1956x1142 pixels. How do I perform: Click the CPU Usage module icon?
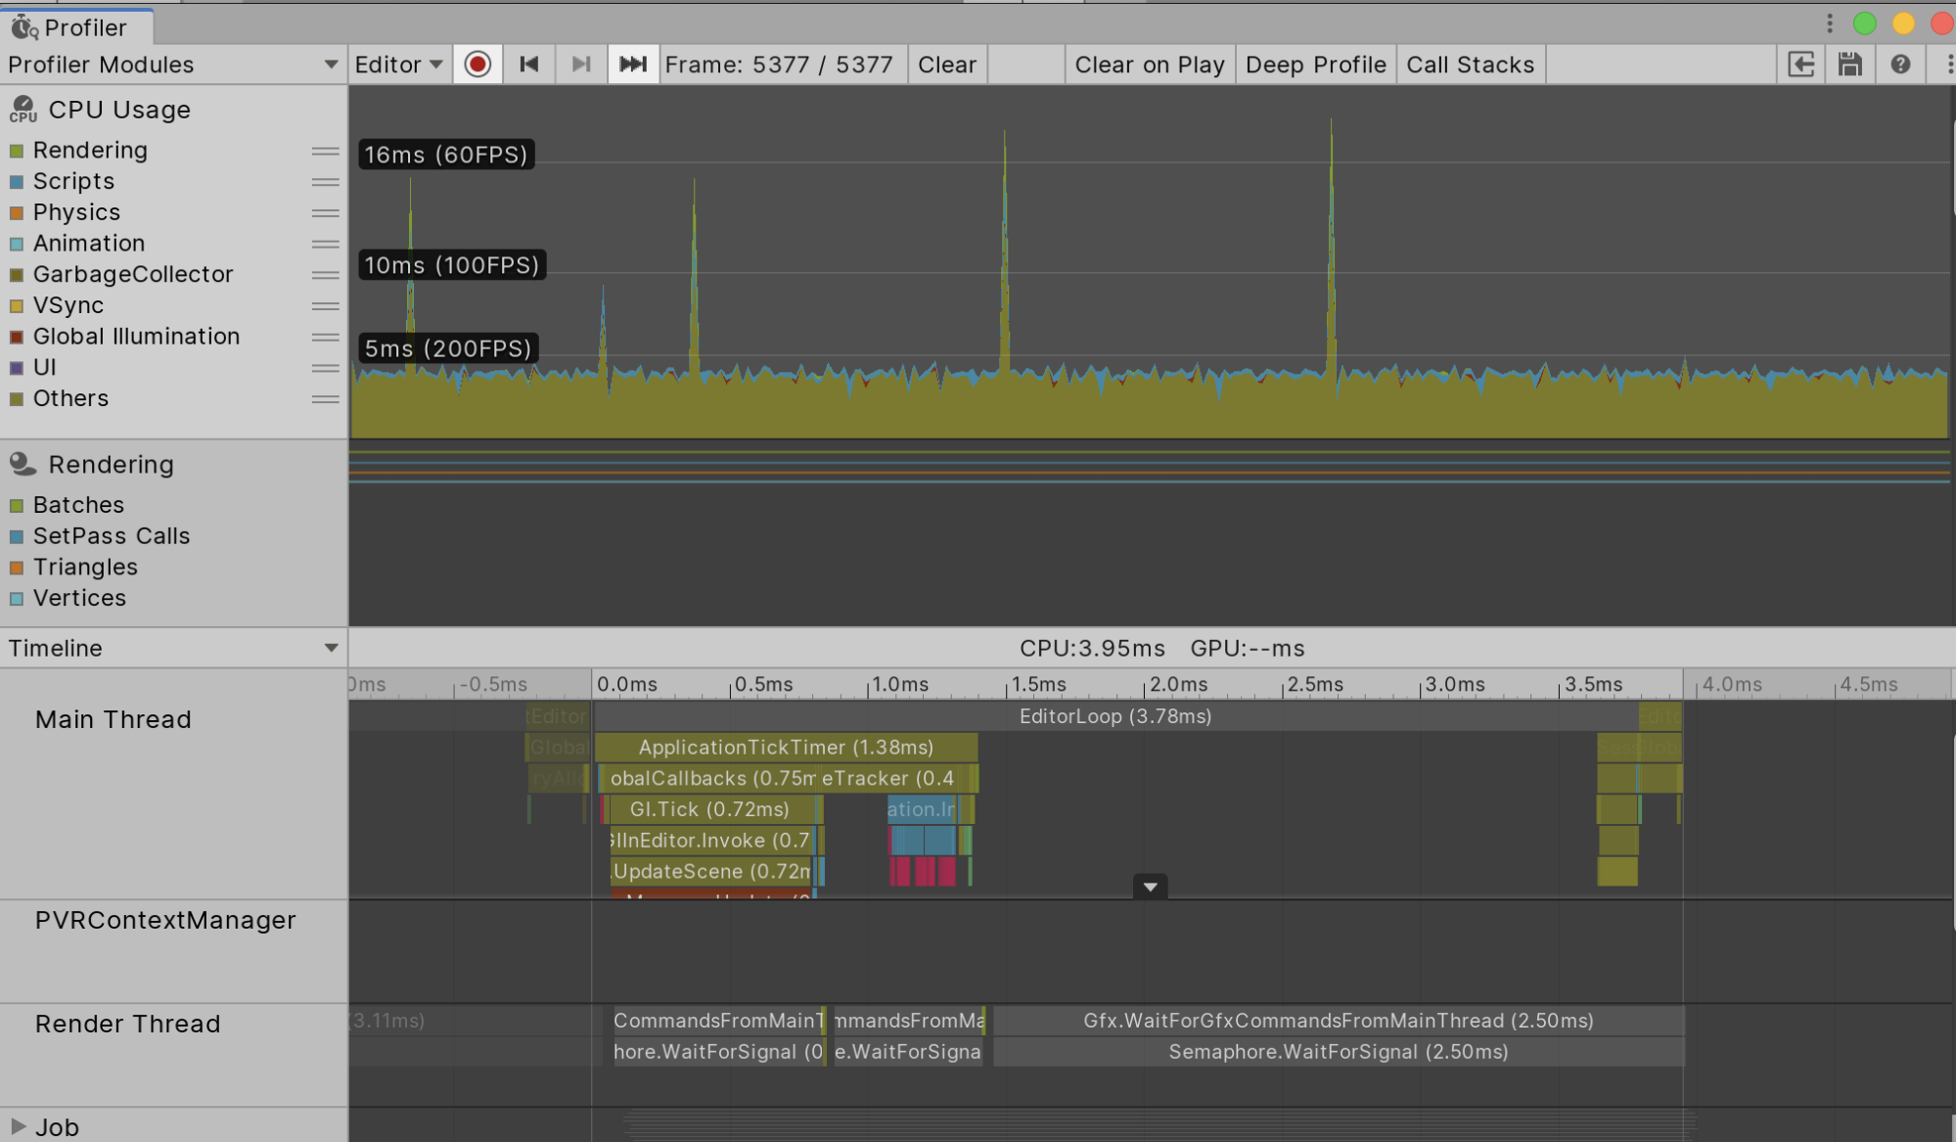(22, 109)
